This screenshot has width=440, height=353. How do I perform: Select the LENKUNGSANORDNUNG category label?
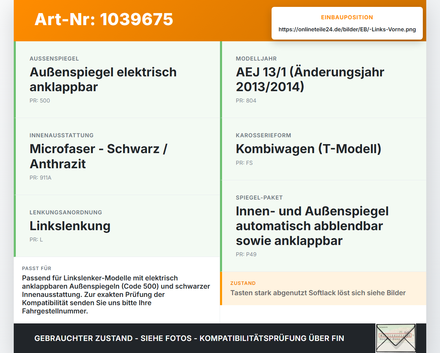coord(66,212)
